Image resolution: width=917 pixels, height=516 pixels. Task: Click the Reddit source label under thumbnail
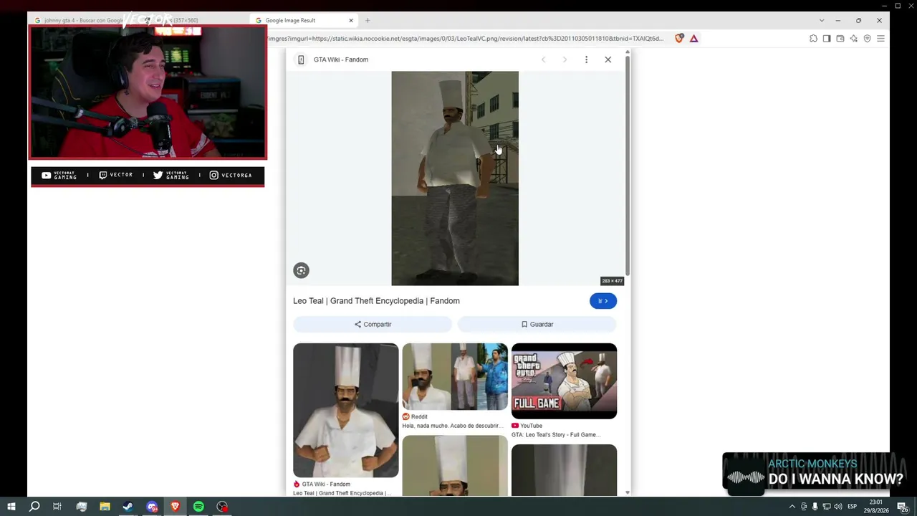415,416
